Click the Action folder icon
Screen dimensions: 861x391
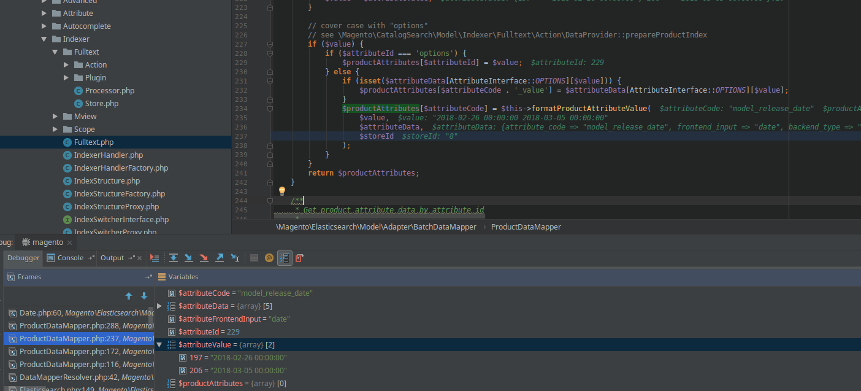coord(78,65)
